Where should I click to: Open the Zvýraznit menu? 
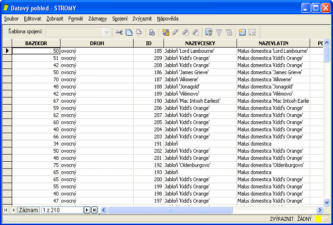pos(142,19)
